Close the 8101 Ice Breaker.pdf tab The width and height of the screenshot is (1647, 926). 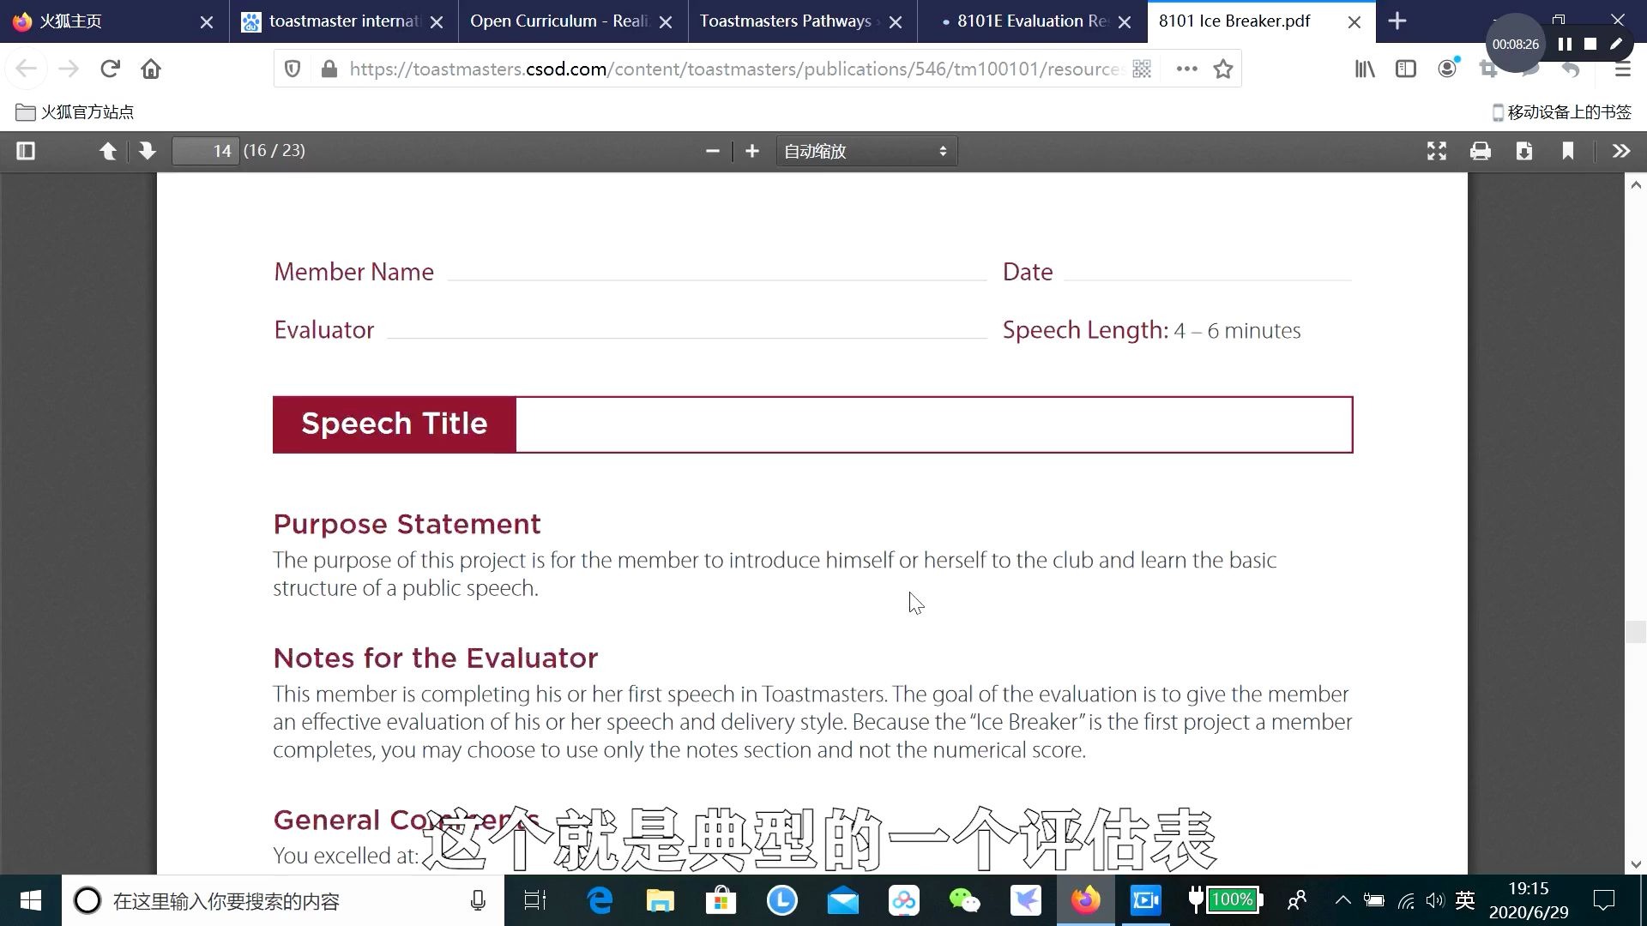pos(1354,22)
